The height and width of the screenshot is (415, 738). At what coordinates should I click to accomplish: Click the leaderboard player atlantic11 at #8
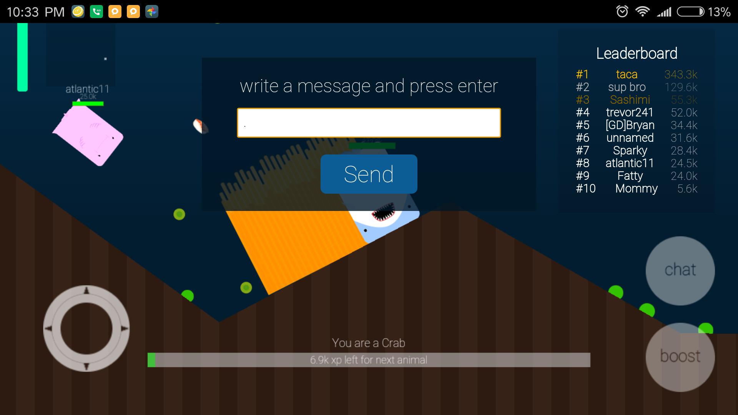tap(630, 163)
